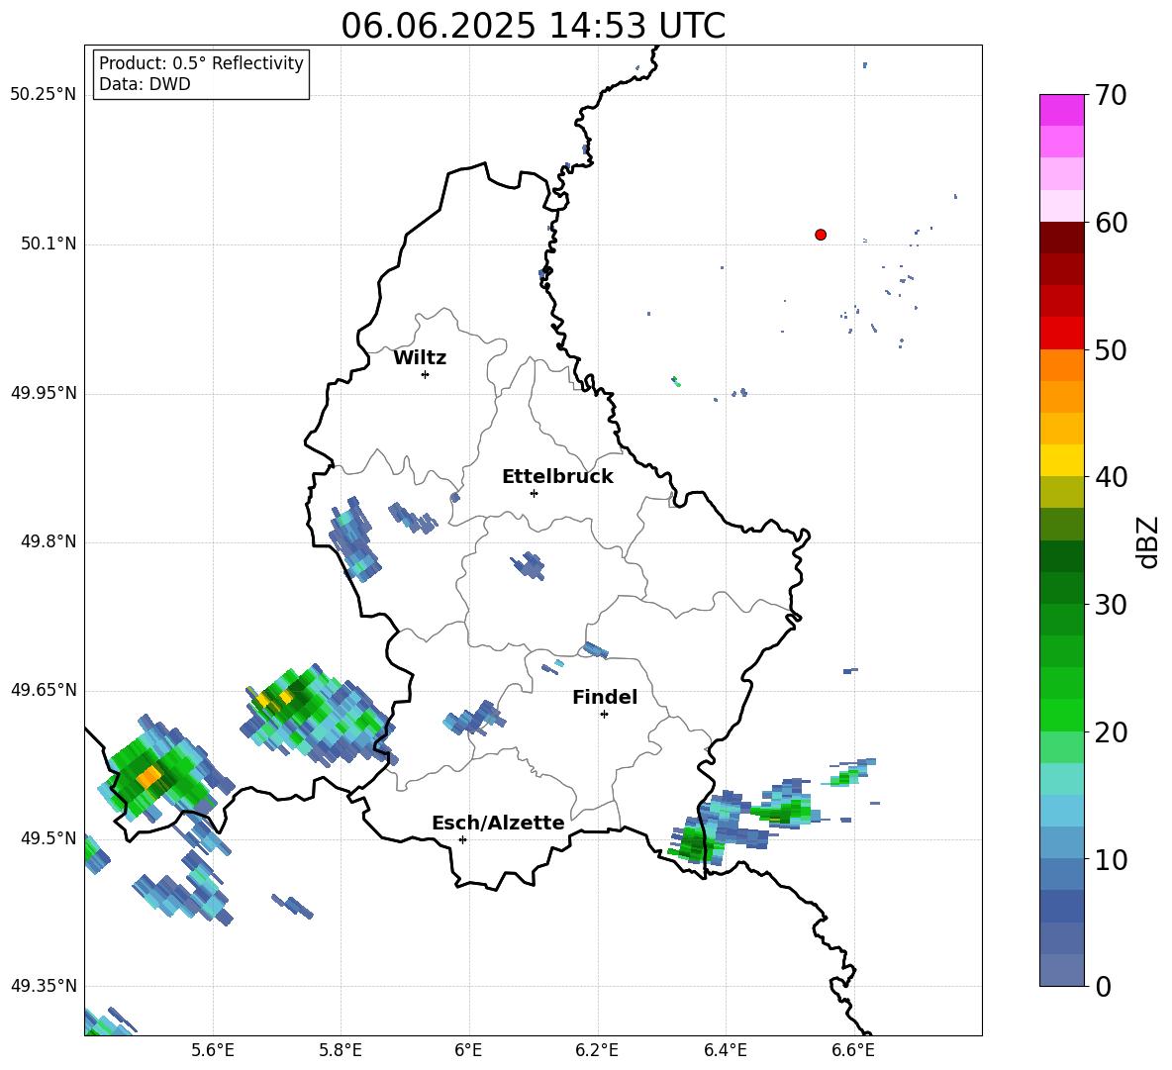Click the bright green colorbar swatch above 20
1172x1070 pixels.
coord(1061,715)
